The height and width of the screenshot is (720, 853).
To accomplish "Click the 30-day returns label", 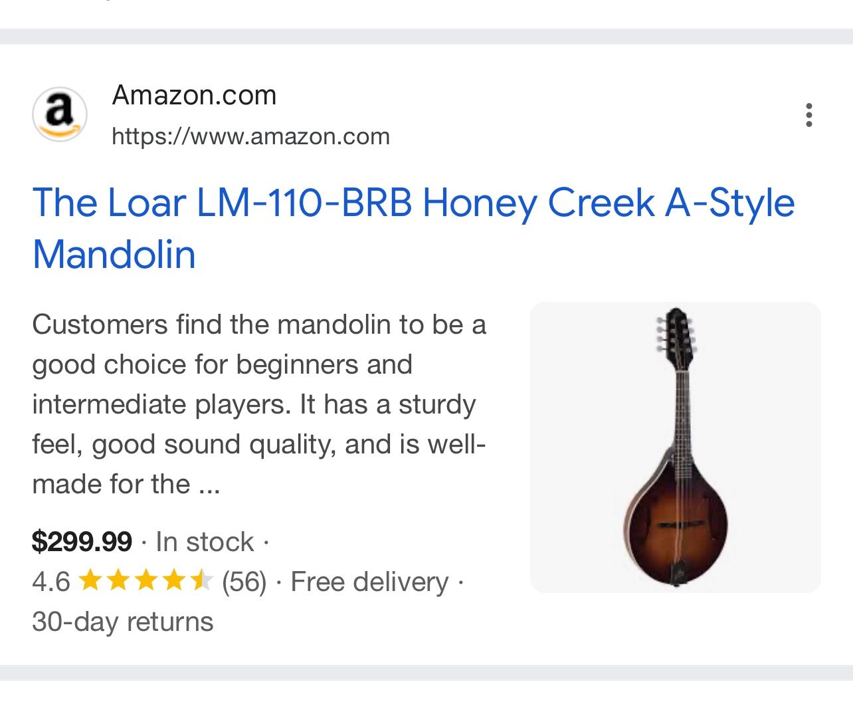I will click(123, 622).
